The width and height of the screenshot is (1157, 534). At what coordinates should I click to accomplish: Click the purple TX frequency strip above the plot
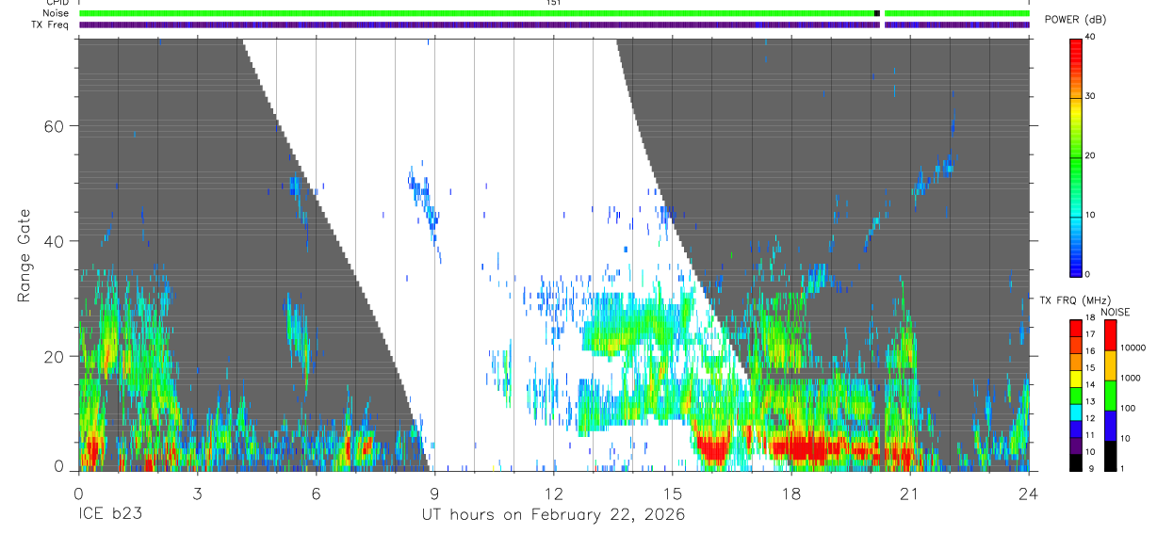coord(554,24)
